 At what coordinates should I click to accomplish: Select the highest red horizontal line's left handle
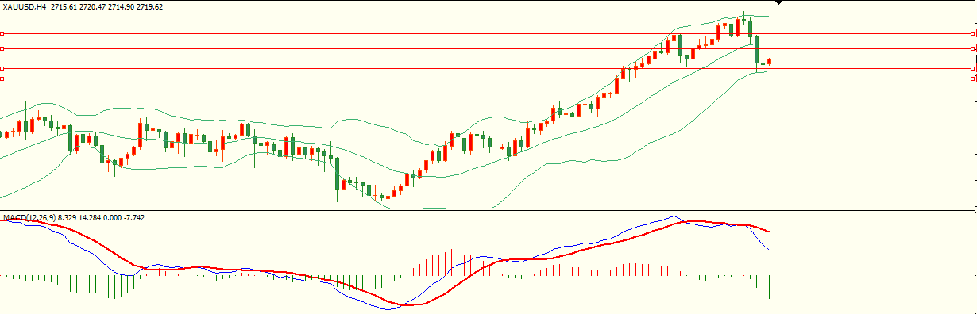[2, 34]
